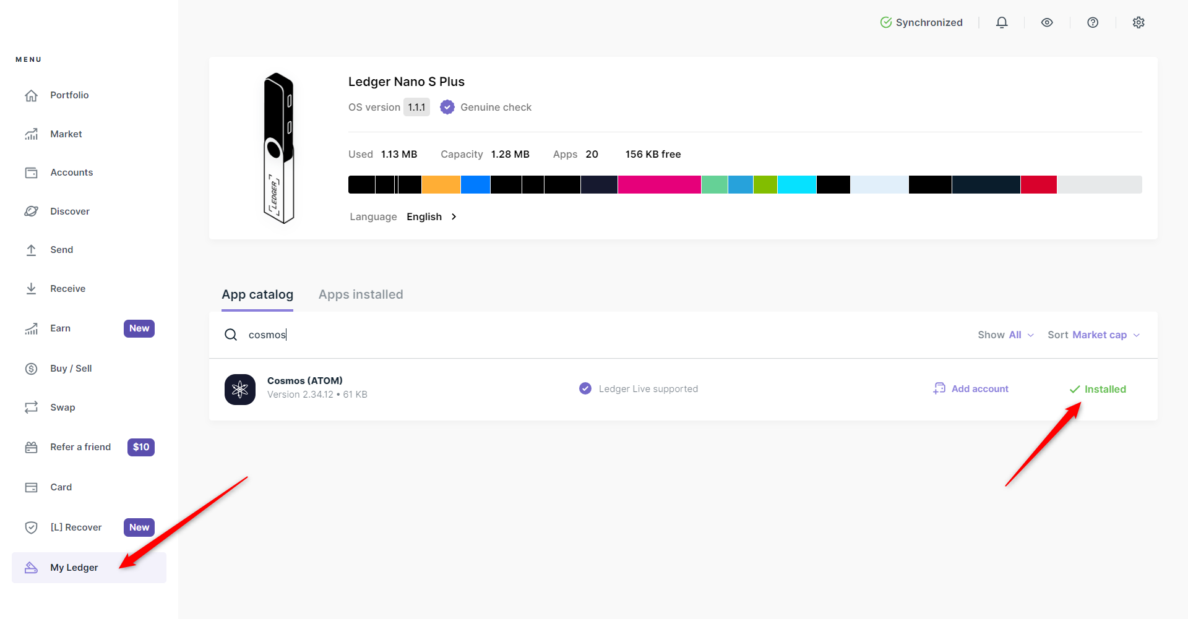Click Add account for Cosmos
Screen dimensions: 1188x619
tap(971, 388)
